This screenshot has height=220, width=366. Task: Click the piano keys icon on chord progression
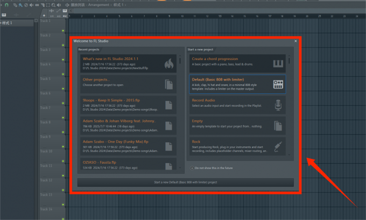278,63
